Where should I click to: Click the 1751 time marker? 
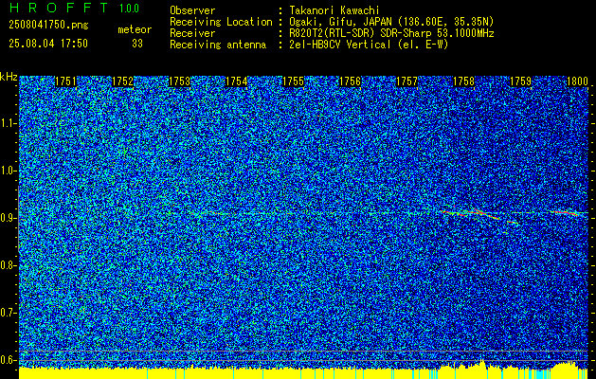click(x=65, y=81)
